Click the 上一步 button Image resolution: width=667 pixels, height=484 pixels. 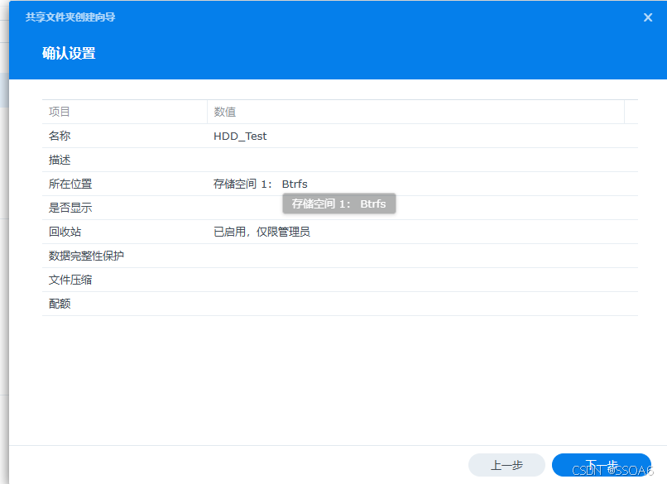(x=506, y=465)
